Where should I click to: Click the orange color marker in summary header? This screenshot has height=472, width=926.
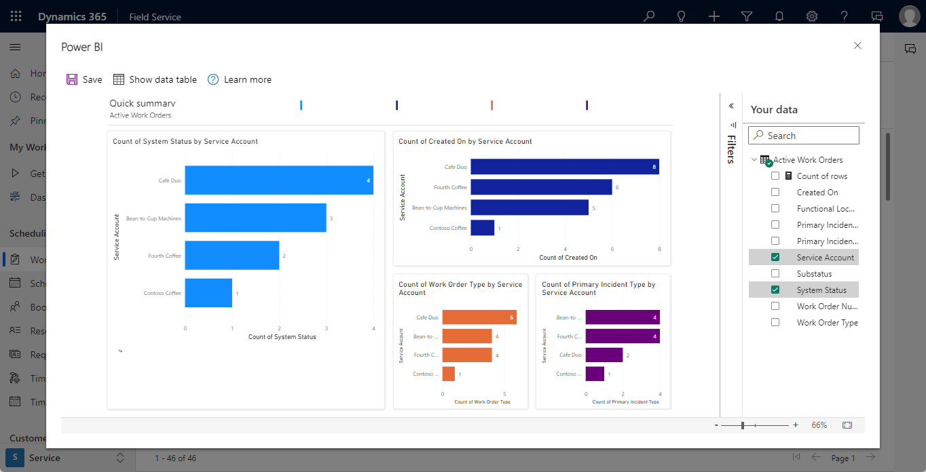(x=492, y=105)
